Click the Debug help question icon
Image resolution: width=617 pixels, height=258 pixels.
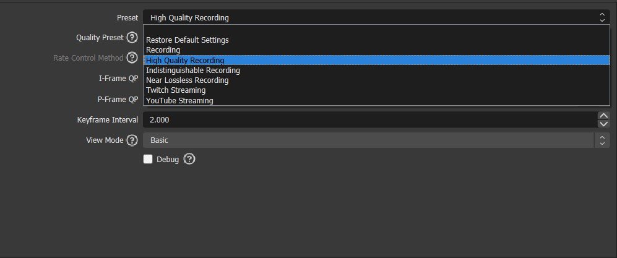tap(189, 160)
